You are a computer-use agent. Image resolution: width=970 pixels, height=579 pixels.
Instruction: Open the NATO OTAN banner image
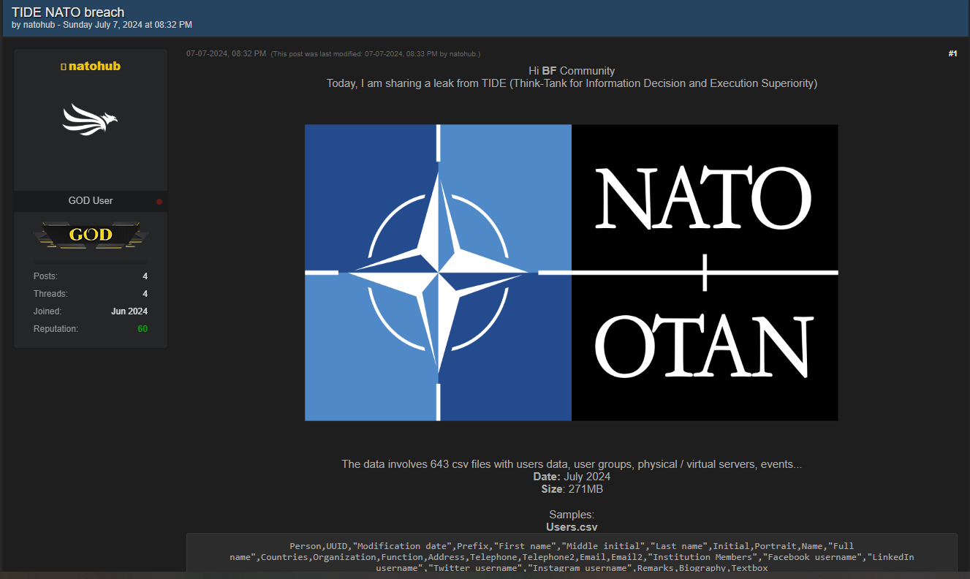pyautogui.click(x=572, y=273)
